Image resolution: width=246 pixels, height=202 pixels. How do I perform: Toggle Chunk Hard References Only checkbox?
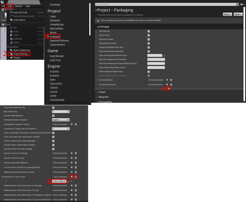pyautogui.click(x=149, y=47)
